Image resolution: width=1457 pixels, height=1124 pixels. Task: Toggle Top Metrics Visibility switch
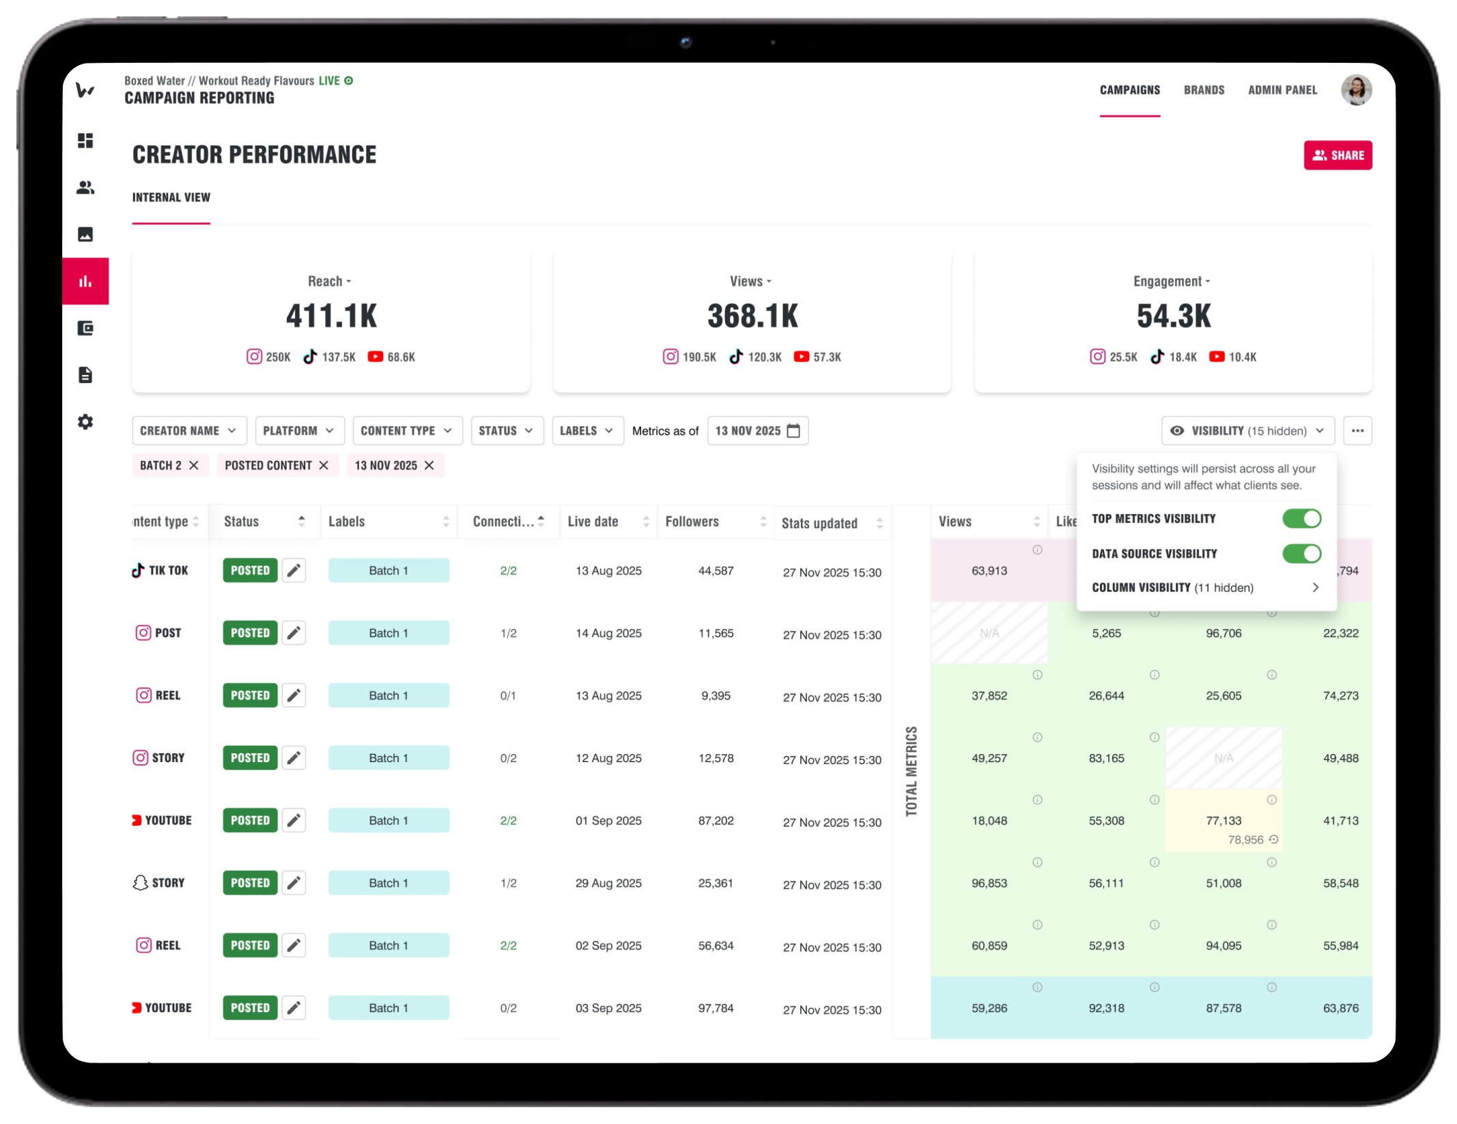[1301, 519]
